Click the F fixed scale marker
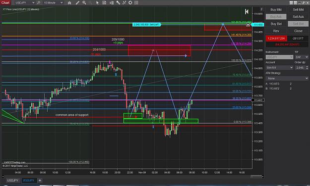The image size is (310, 186). [261, 9]
